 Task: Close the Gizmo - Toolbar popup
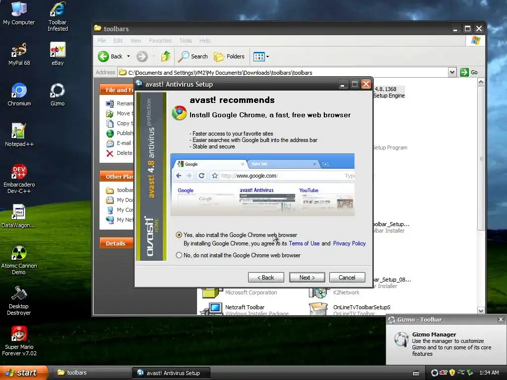coord(501,320)
